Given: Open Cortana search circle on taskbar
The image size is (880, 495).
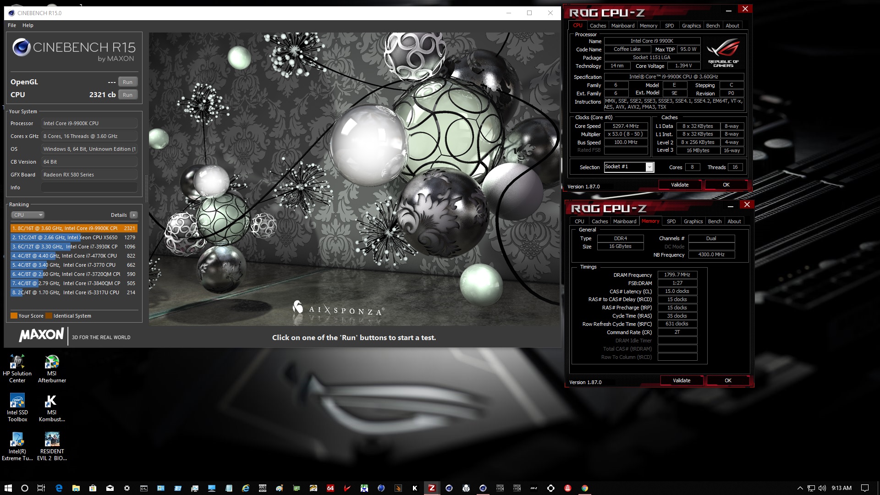Looking at the screenshot, I should 25,488.
